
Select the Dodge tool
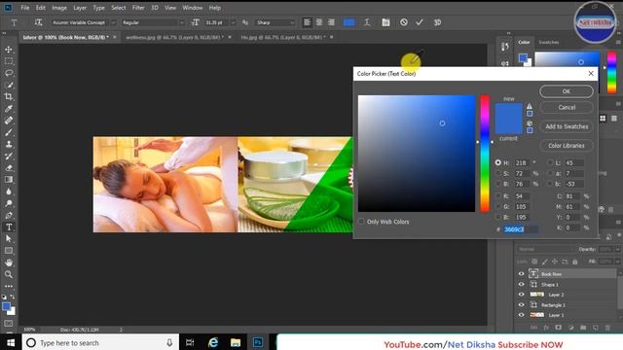(x=9, y=203)
